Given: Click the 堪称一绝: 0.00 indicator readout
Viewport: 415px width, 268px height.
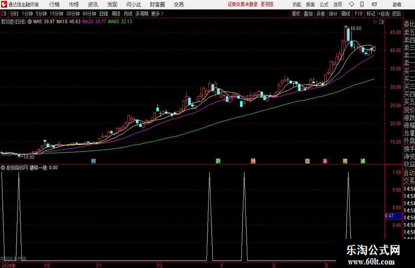Looking at the screenshot, I should (43, 168).
